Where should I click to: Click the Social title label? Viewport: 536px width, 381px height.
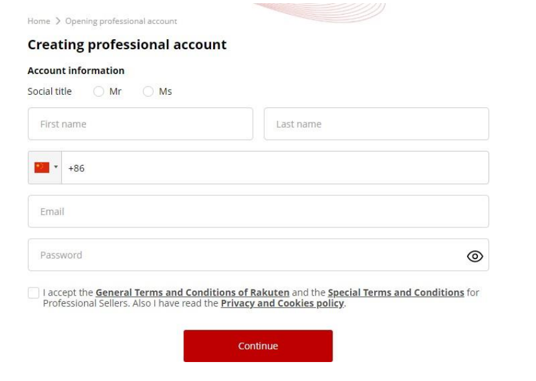click(x=49, y=92)
